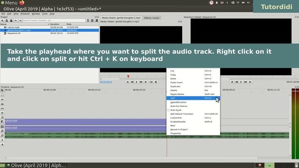Open the File menu
The image size is (299, 168).
pos(3,14)
